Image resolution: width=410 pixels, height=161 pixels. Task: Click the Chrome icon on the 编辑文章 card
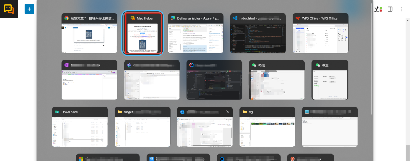[x=67, y=18]
